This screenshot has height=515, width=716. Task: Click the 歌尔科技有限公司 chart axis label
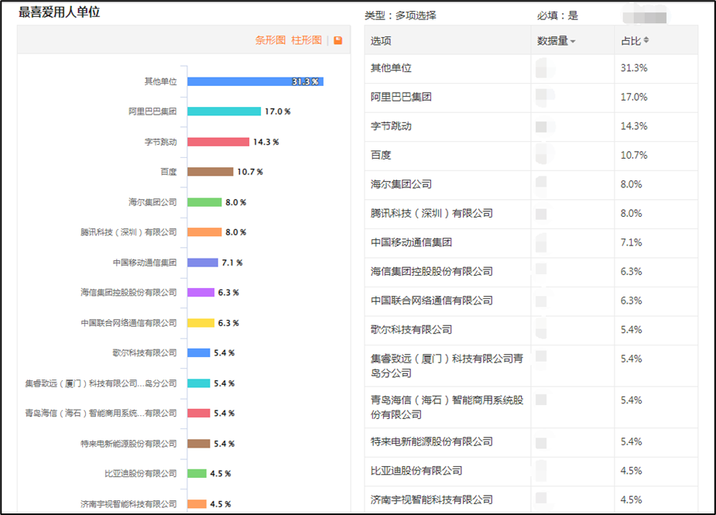(x=144, y=353)
